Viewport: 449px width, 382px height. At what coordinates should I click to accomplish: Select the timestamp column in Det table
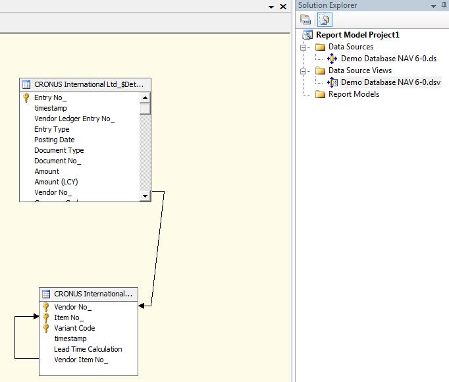click(51, 108)
